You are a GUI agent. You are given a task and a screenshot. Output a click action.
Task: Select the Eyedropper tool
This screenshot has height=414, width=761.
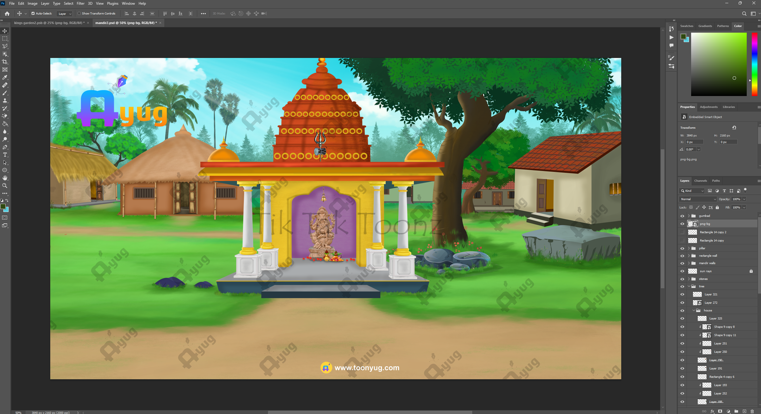[x=5, y=78]
